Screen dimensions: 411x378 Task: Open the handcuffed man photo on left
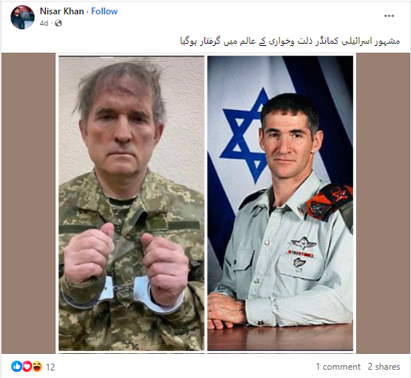click(x=131, y=203)
